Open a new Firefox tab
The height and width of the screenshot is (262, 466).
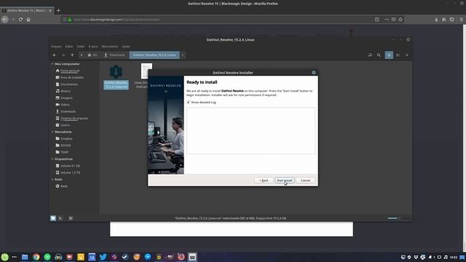tap(58, 10)
